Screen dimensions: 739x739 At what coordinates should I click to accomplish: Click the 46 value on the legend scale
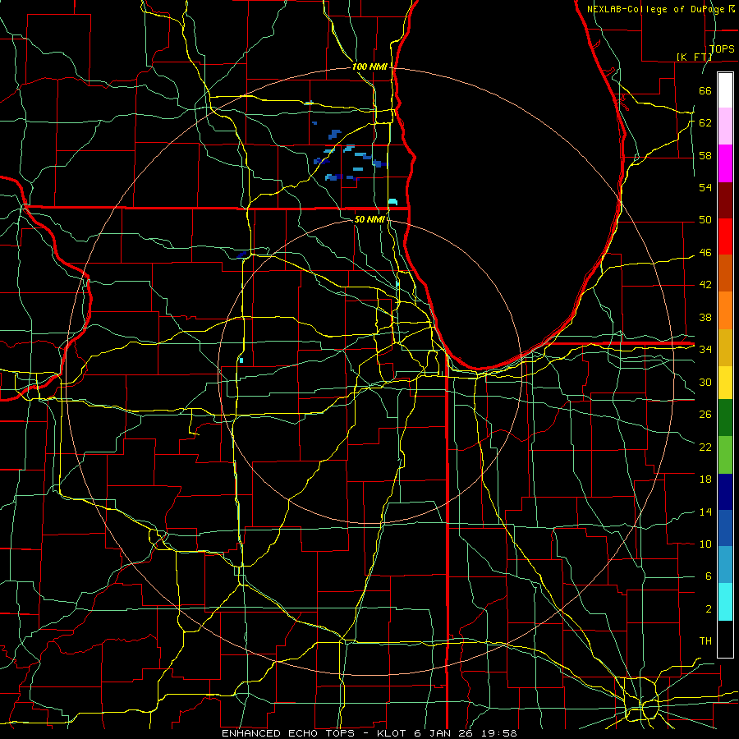705,253
